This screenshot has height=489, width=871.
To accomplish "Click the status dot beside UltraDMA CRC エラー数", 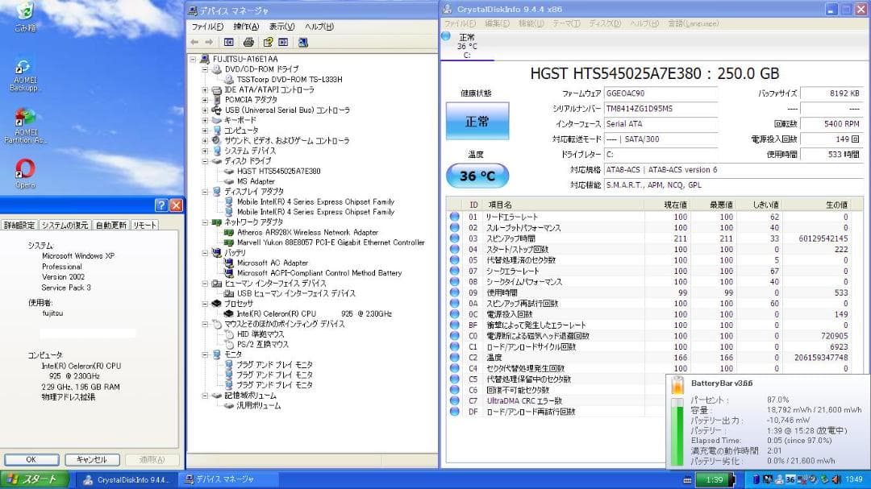I will pos(452,399).
